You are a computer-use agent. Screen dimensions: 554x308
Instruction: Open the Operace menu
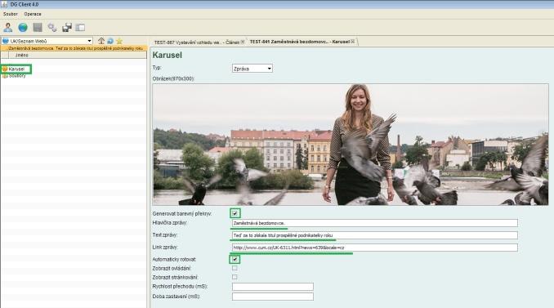(x=33, y=14)
